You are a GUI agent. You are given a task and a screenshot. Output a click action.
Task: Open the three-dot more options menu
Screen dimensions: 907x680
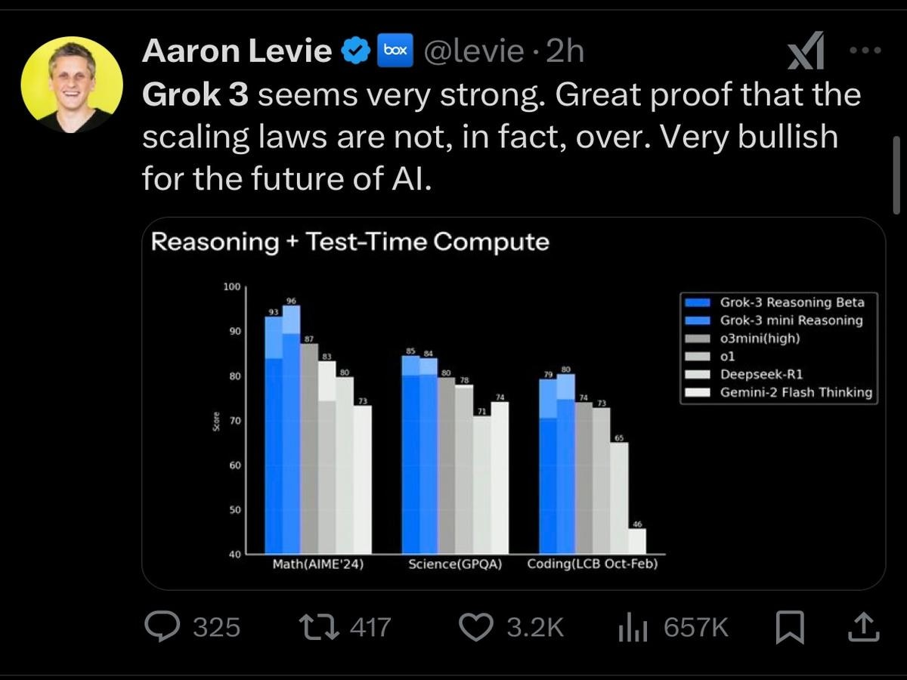tap(865, 51)
